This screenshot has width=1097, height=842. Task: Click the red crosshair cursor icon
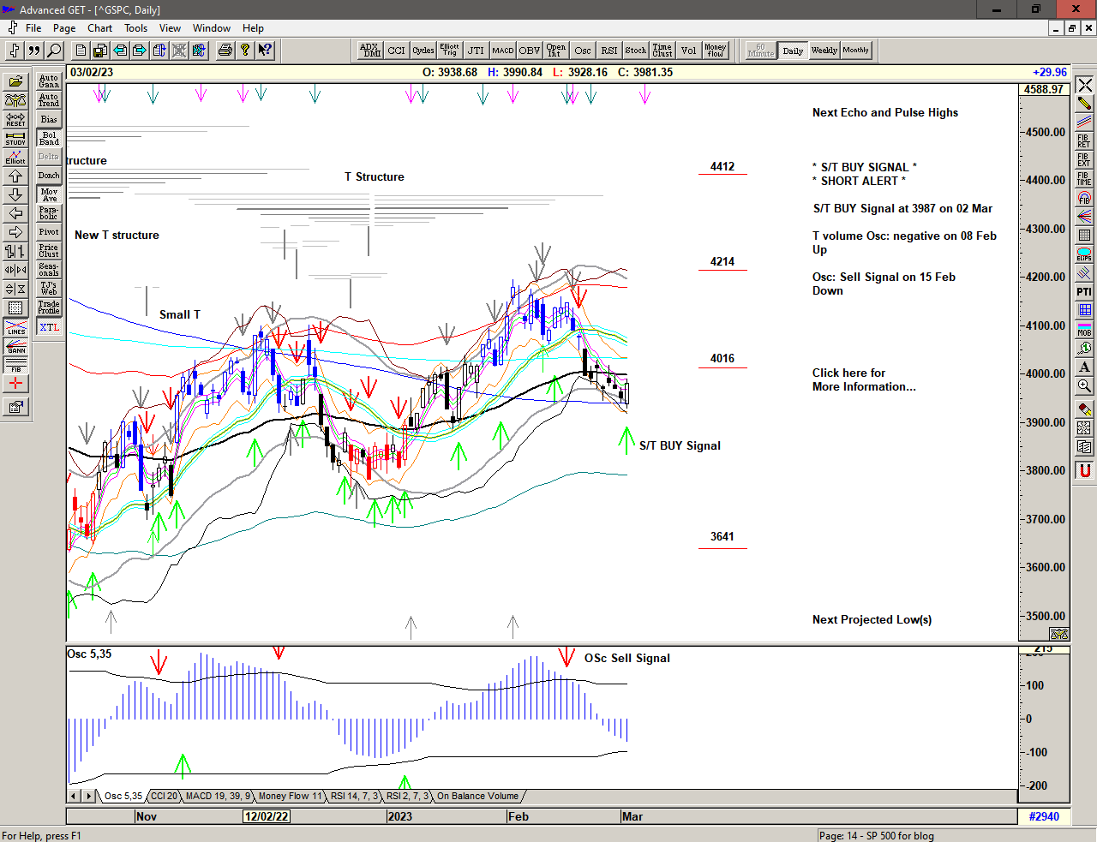pos(15,384)
